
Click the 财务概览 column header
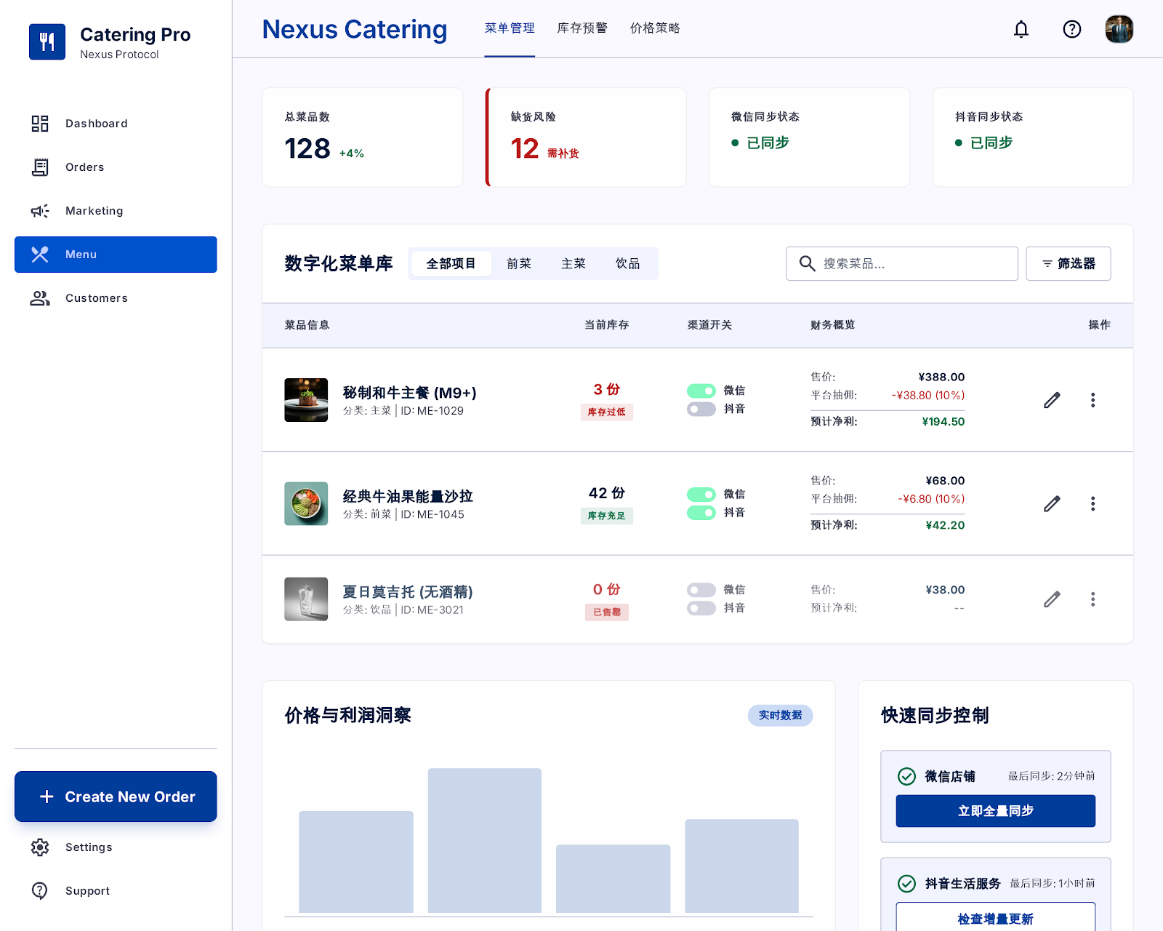833,325
